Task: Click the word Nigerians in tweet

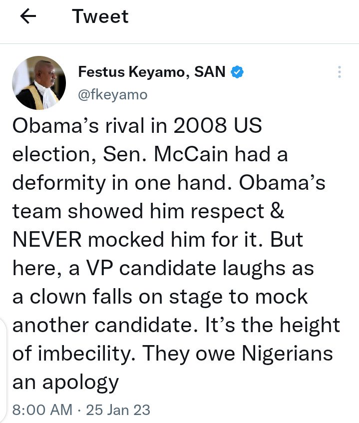Action: pos(287,353)
